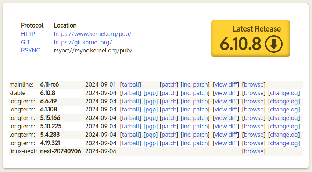Open inc. patch for longterm 5.4.283

(x=195, y=135)
